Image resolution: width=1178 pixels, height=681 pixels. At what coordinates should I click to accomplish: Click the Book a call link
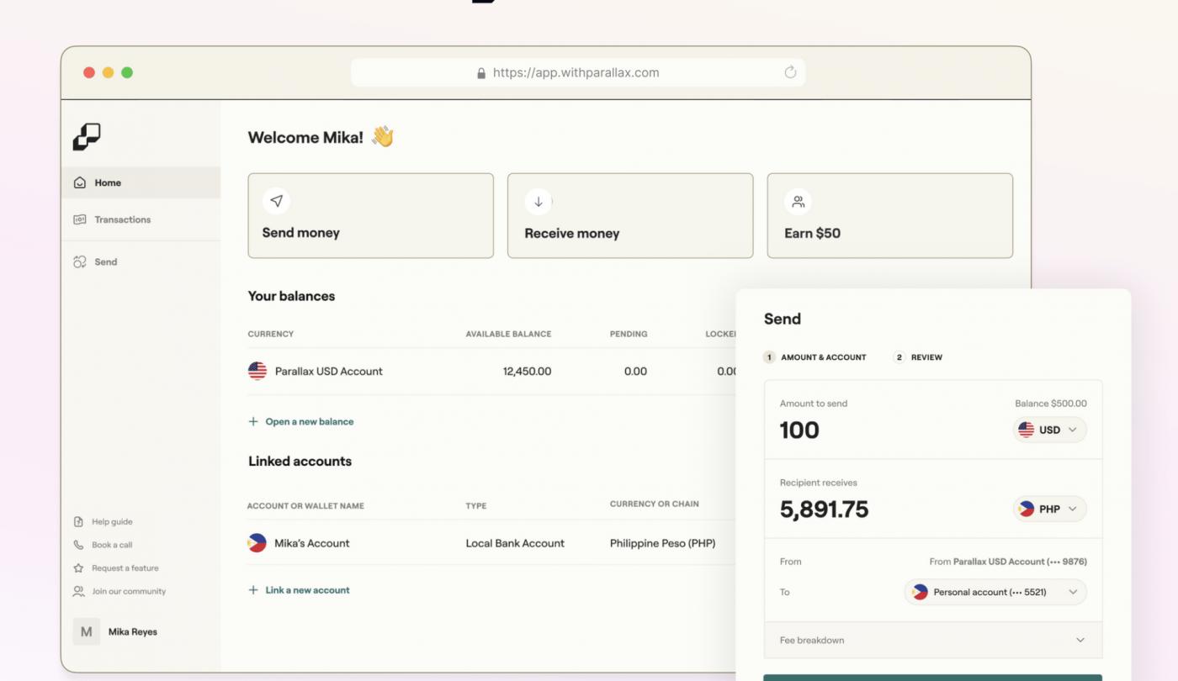click(112, 545)
